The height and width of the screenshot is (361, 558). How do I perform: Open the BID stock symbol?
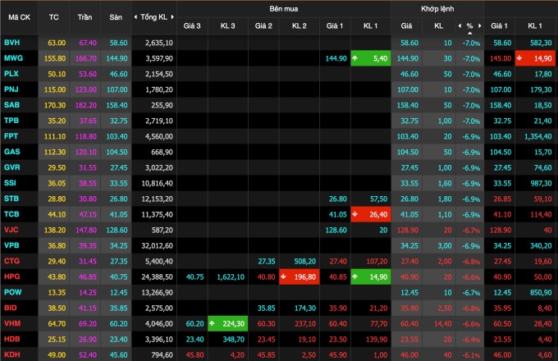11,308
